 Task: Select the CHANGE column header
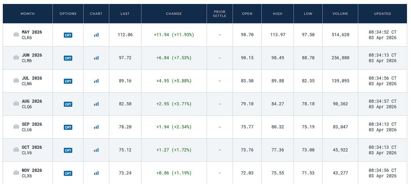point(174,14)
